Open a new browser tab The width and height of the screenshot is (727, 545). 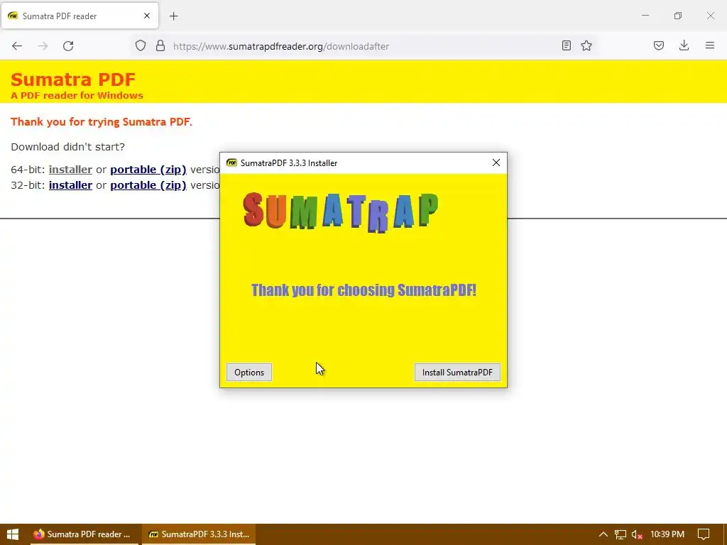tap(174, 16)
